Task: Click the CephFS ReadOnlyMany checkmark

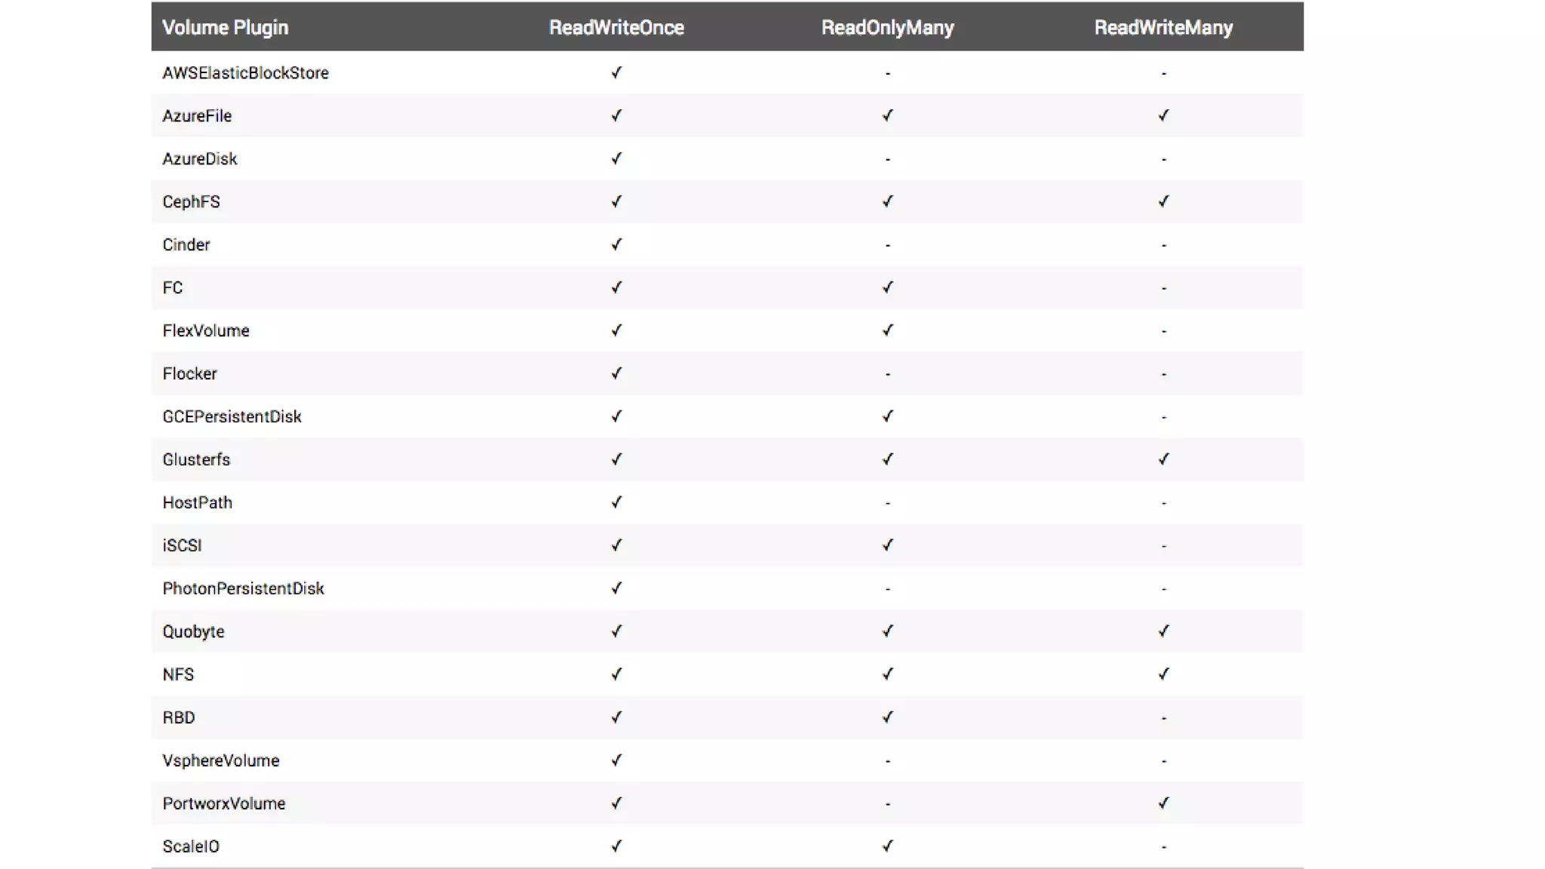Action: [x=887, y=201]
